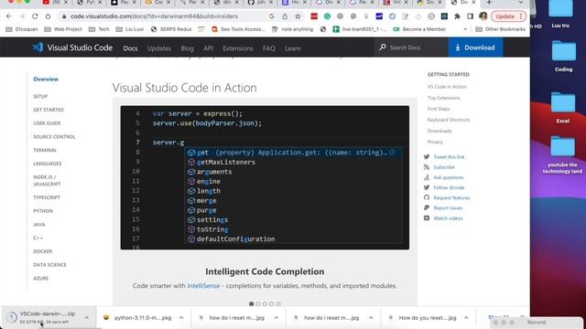Open the tab search dropdown arrow
The width and height of the screenshot is (586, 329).
tap(521, 3)
